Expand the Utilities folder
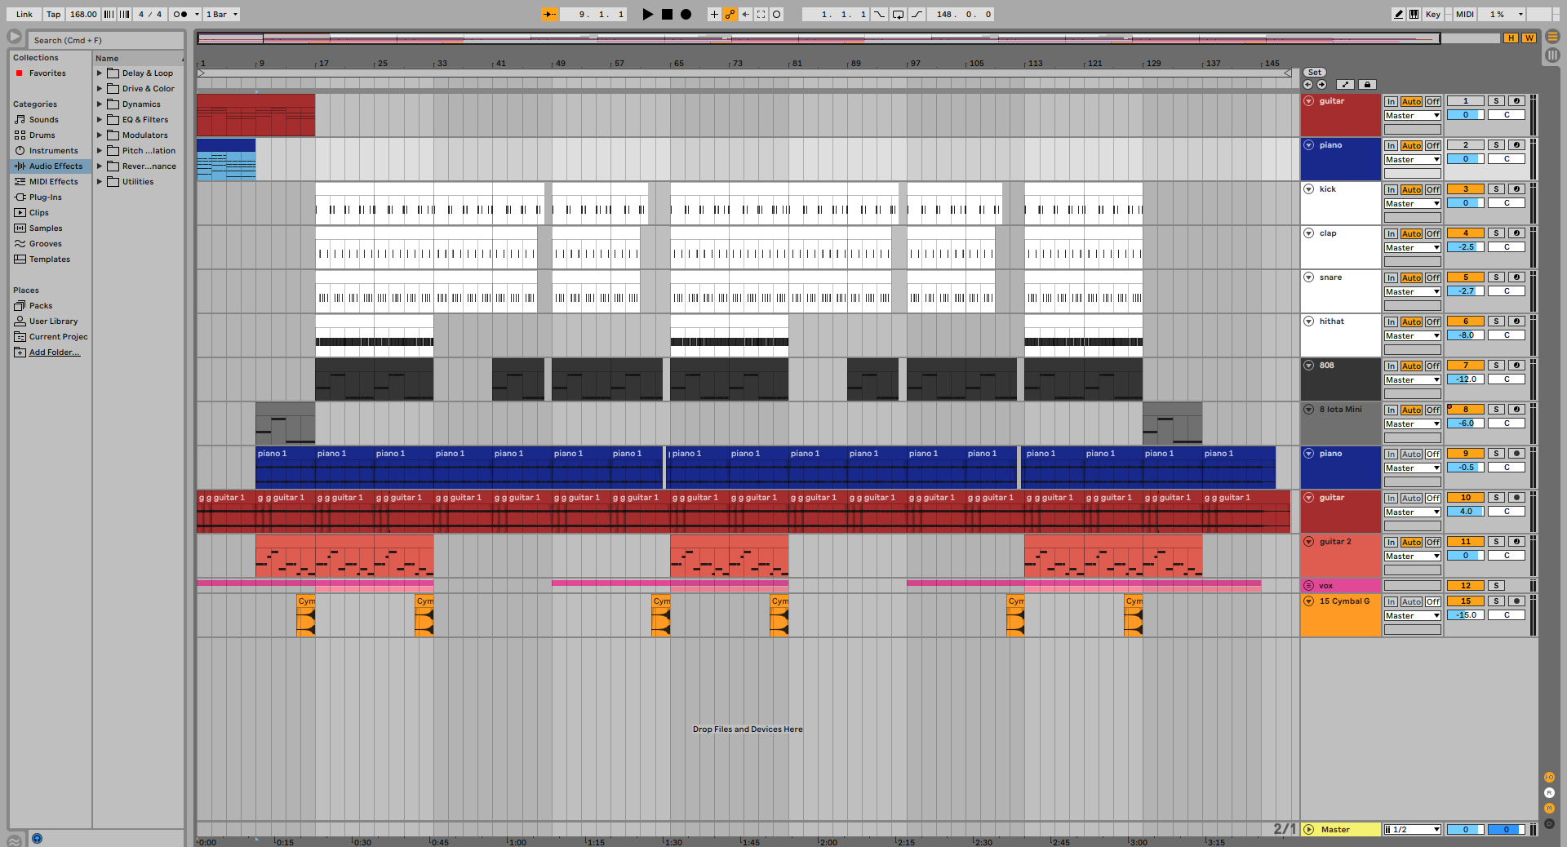This screenshot has width=1567, height=847. pos(100,181)
